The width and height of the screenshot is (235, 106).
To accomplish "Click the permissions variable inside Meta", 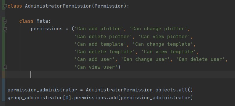I will (x=47, y=29).
